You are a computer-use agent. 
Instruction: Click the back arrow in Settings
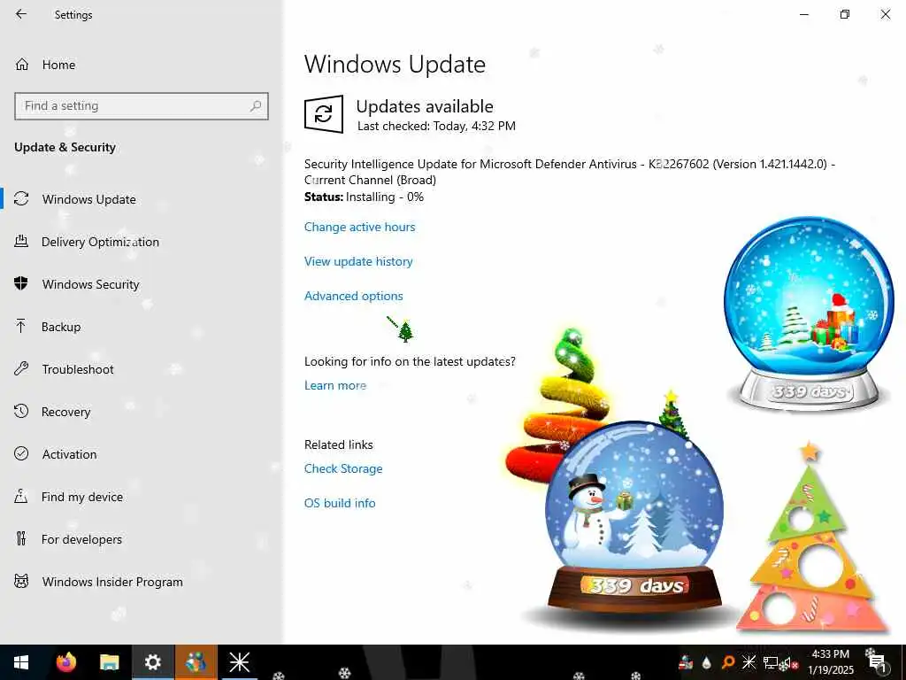tap(21, 14)
